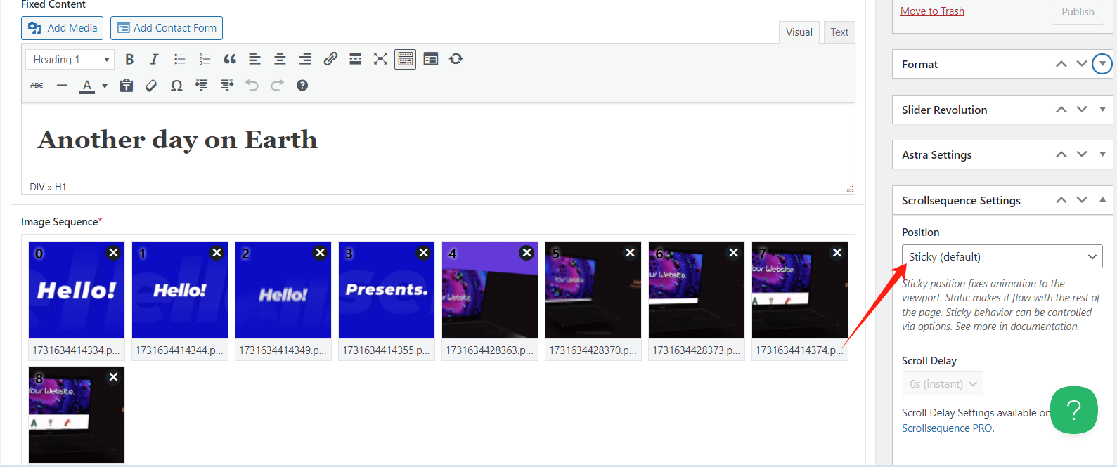
Task: Switch to the Text editor tab
Action: pos(839,32)
